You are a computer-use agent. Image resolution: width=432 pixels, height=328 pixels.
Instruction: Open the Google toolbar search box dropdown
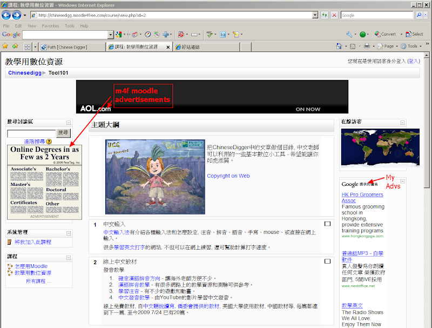(111, 35)
